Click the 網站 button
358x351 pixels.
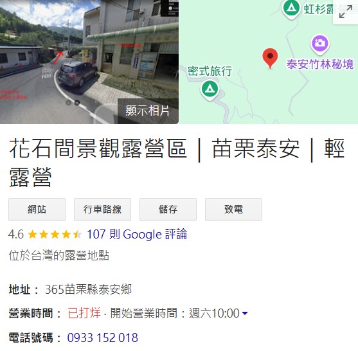37,210
